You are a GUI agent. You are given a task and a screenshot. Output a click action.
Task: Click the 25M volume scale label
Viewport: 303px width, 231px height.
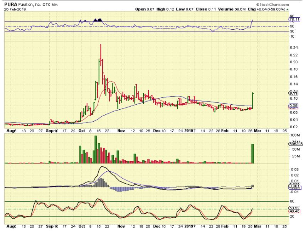pyautogui.click(x=296, y=156)
